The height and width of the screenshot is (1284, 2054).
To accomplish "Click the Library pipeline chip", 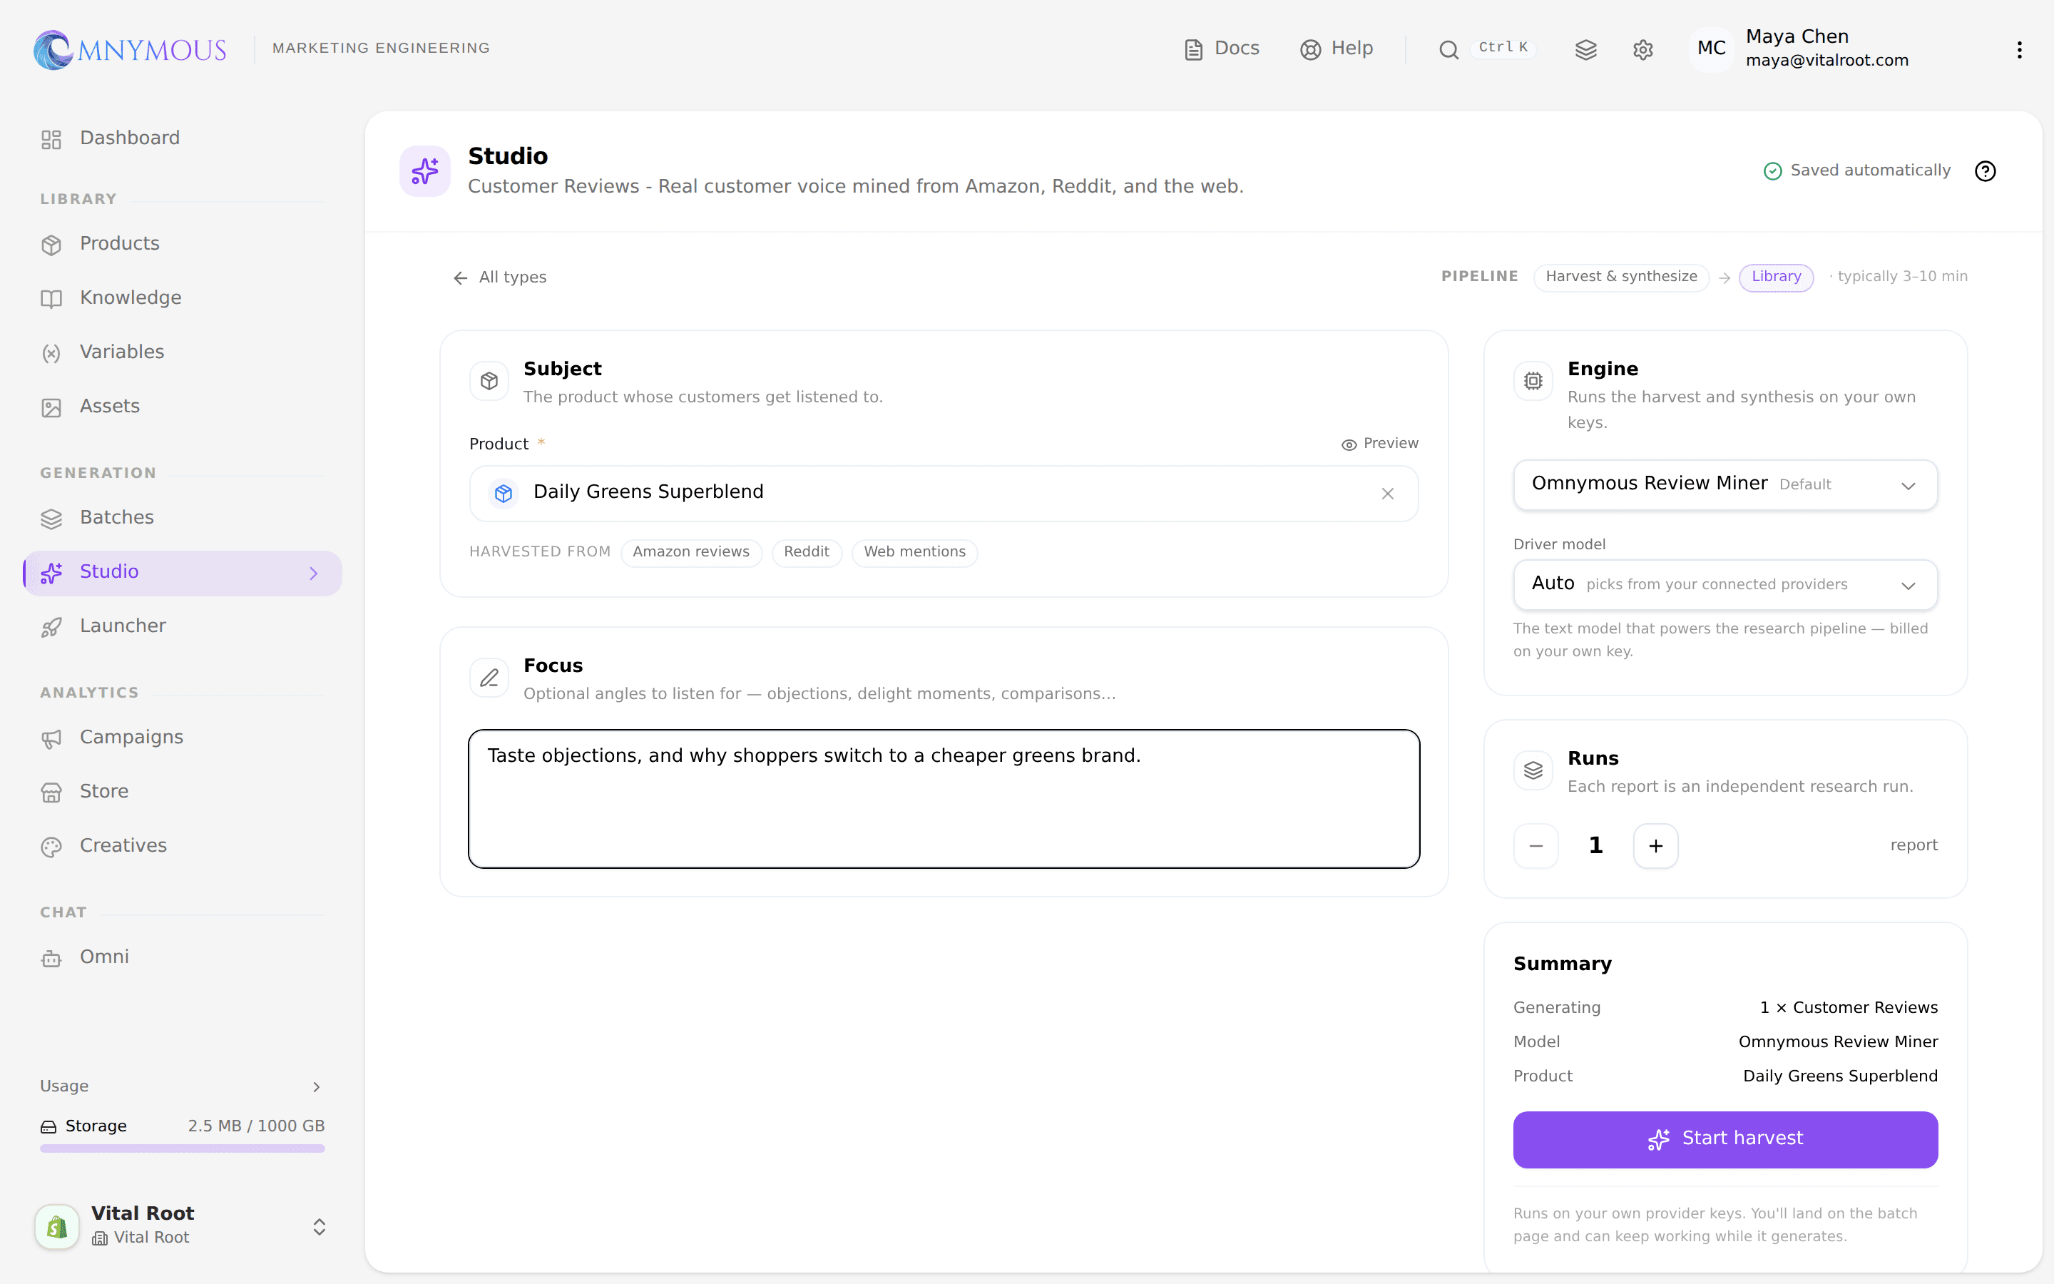I will (1776, 277).
